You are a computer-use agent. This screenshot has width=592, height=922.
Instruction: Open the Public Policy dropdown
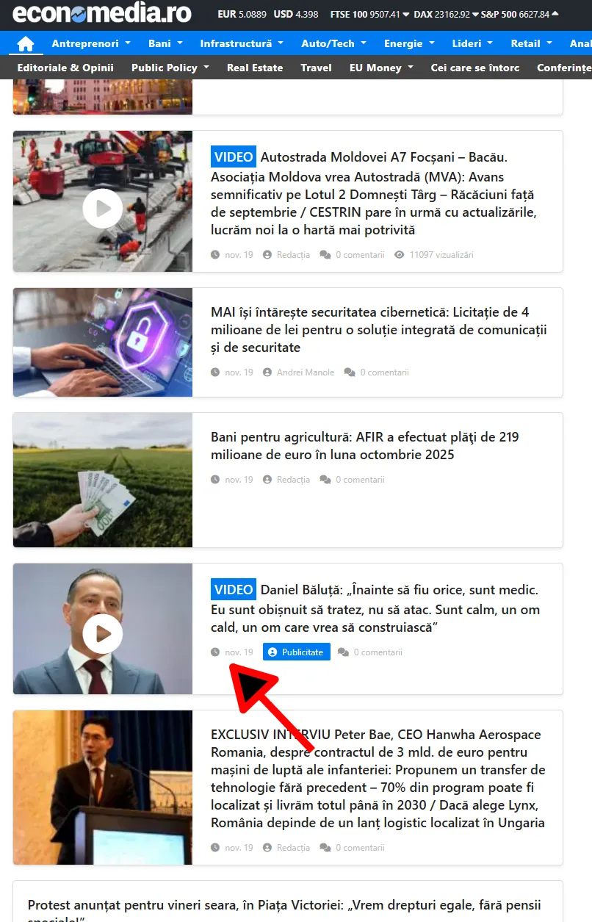170,68
